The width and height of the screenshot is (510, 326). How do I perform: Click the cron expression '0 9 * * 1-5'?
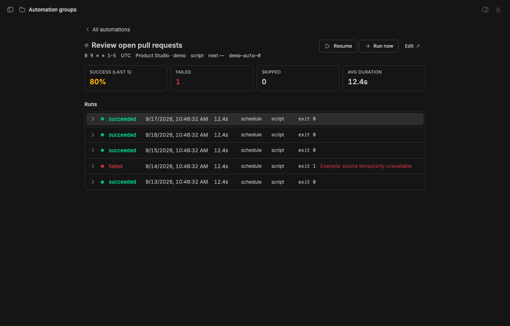click(x=100, y=56)
